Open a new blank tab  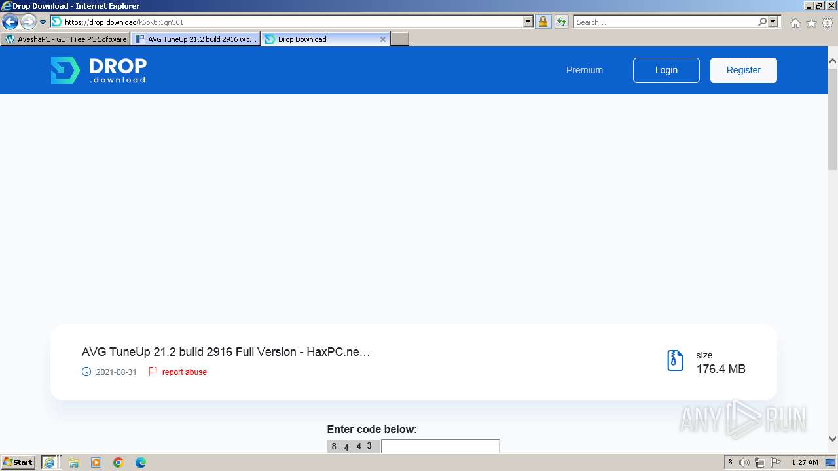click(x=400, y=39)
